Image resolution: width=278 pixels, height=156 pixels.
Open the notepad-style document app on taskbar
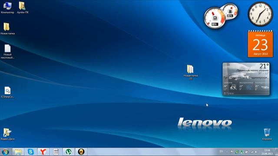tap(56, 152)
